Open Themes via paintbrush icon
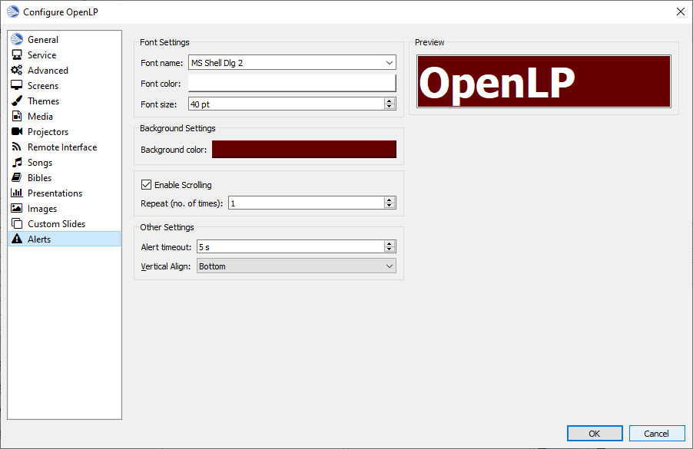Image resolution: width=693 pixels, height=449 pixels. click(17, 101)
